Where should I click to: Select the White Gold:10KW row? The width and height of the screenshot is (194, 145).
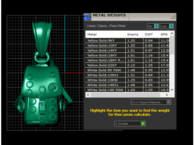pyautogui.click(x=127, y=80)
